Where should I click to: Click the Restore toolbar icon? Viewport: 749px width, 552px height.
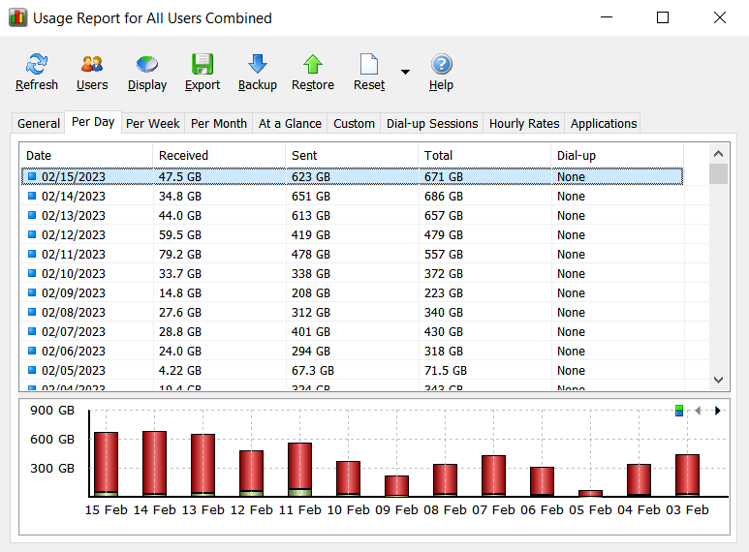click(313, 73)
